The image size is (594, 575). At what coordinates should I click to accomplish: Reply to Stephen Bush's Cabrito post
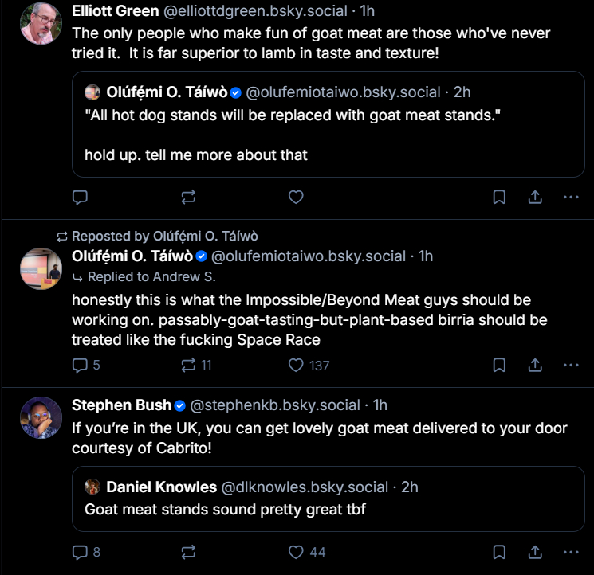coord(80,552)
